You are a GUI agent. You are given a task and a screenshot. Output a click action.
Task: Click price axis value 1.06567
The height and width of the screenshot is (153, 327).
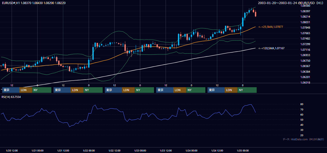tap(305, 66)
